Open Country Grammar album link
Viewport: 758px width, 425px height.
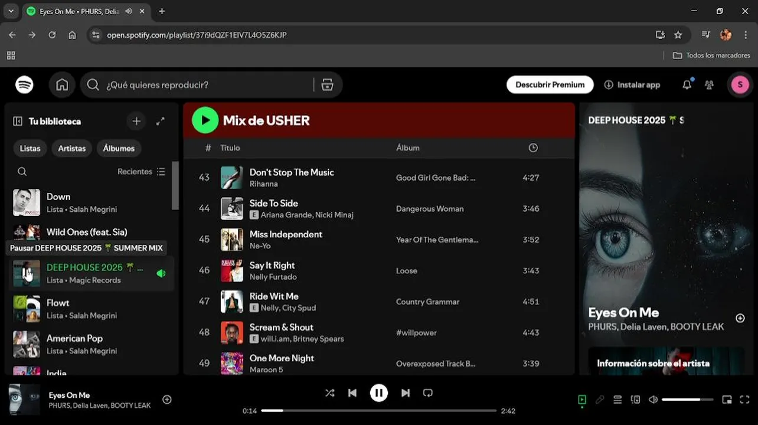coord(427,302)
